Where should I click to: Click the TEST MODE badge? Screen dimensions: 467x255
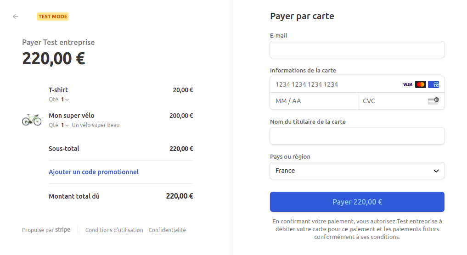[53, 17]
